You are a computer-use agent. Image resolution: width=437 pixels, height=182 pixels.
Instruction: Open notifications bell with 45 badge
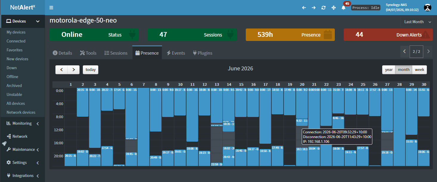click(x=343, y=8)
